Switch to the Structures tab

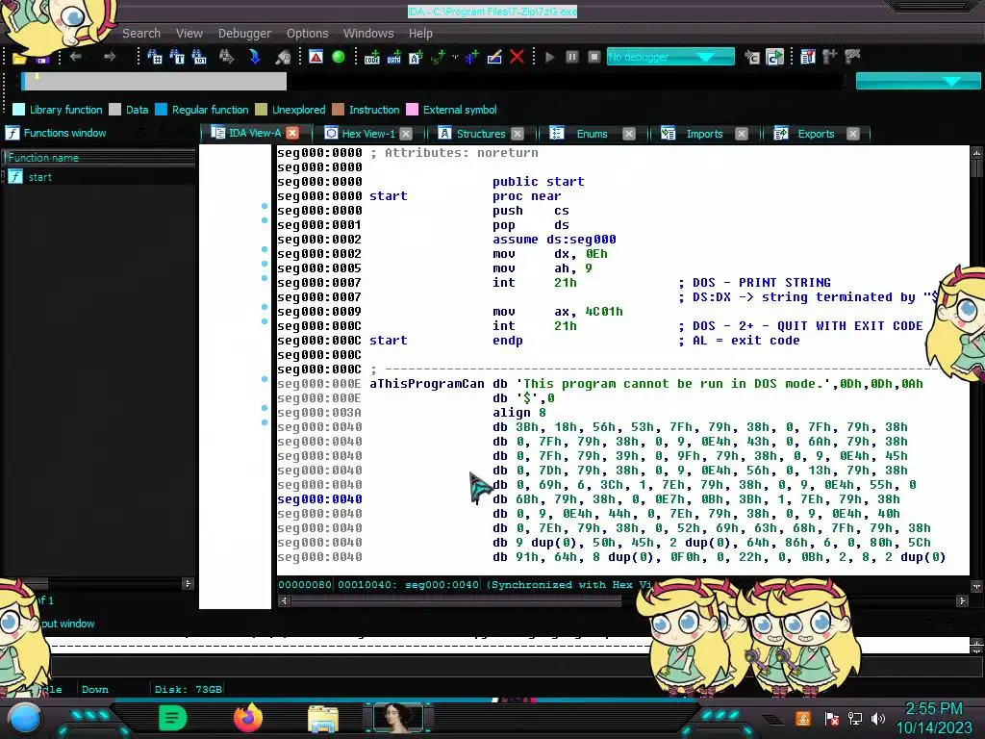click(x=481, y=133)
